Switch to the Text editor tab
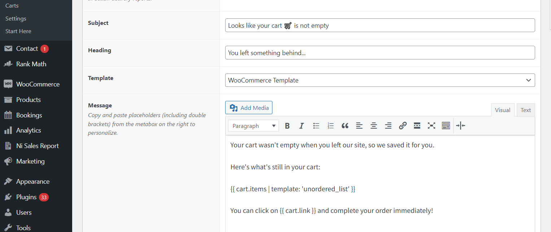 pyautogui.click(x=525, y=110)
